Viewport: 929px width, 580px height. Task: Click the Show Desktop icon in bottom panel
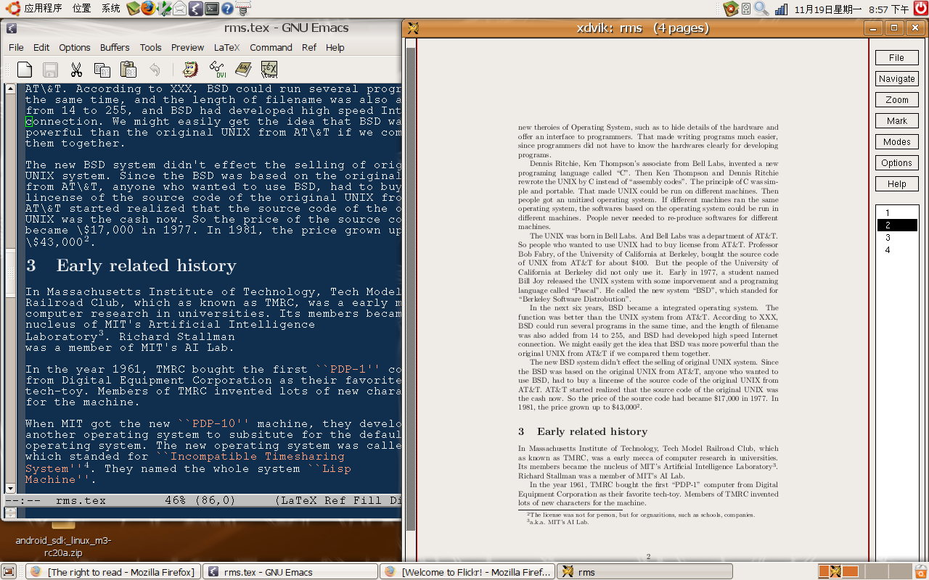coord(9,571)
